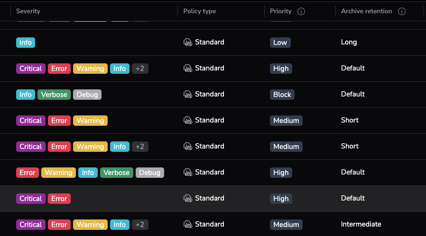Expand the +2 badge in the Medium priority Short row
The width and height of the screenshot is (426, 236).
tap(140, 147)
